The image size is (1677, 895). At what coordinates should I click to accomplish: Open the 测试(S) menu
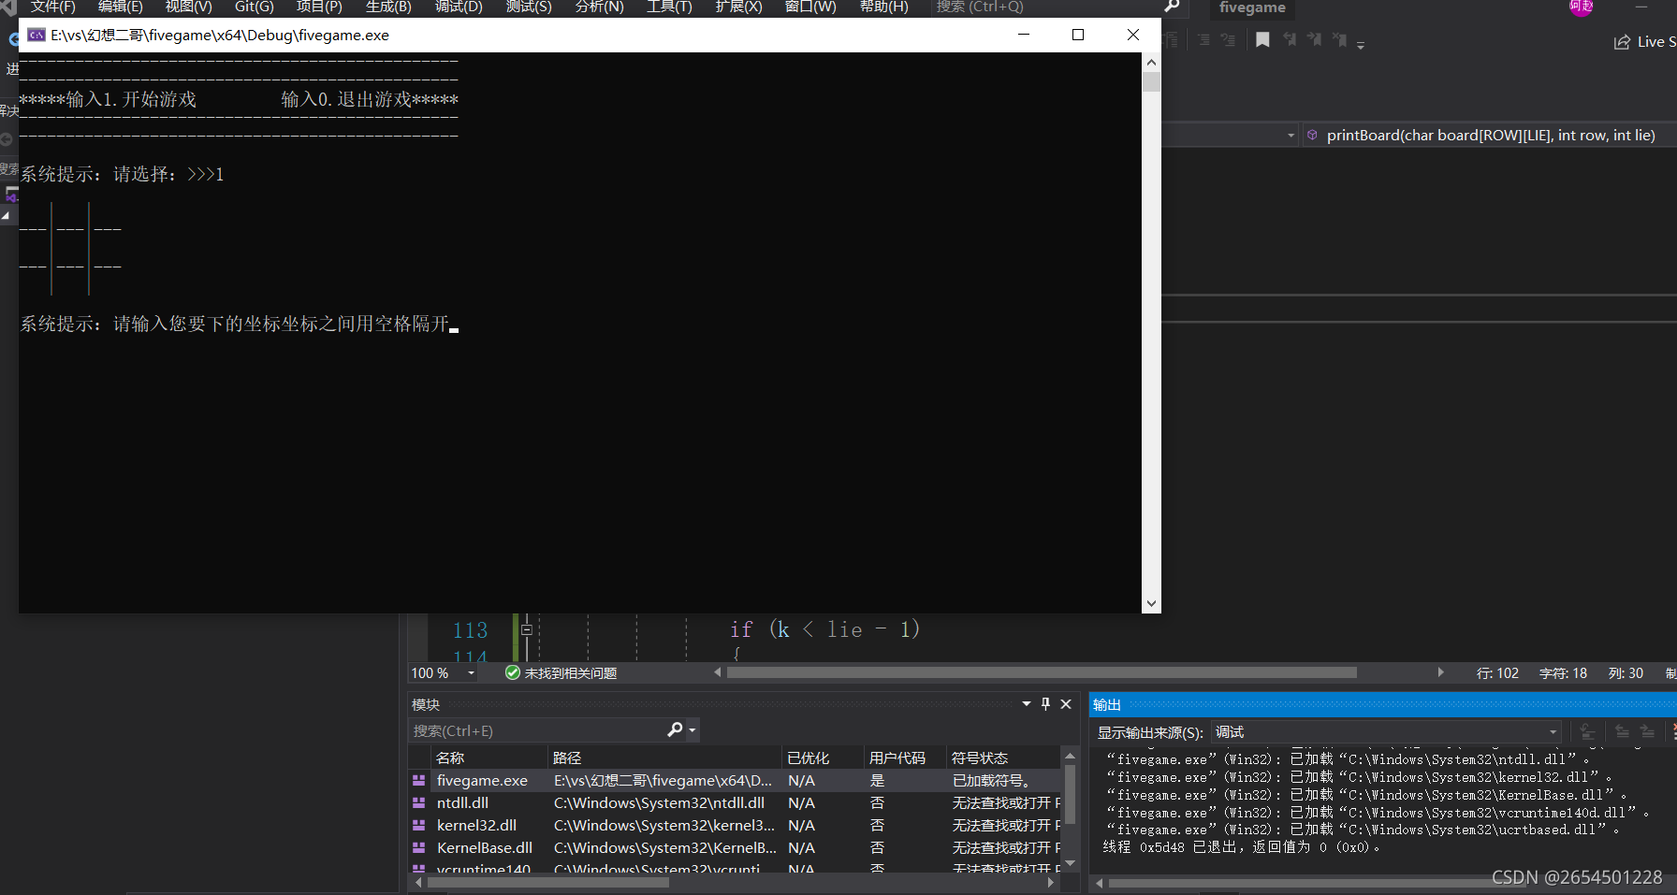pyautogui.click(x=529, y=7)
